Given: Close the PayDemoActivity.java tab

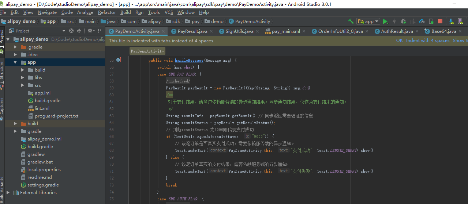Looking at the screenshot, I should click(163, 31).
